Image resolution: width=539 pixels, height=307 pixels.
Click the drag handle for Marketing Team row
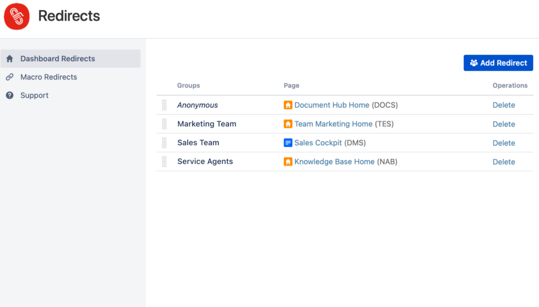coord(164,124)
